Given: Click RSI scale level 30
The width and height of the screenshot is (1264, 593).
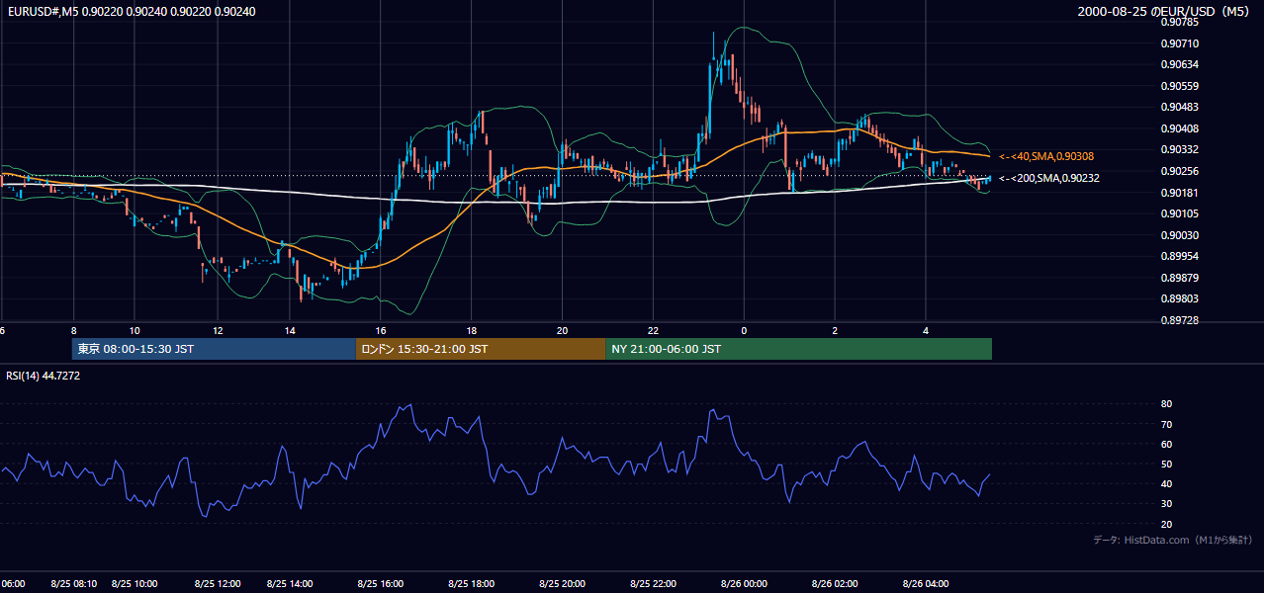Looking at the screenshot, I should click(1166, 504).
